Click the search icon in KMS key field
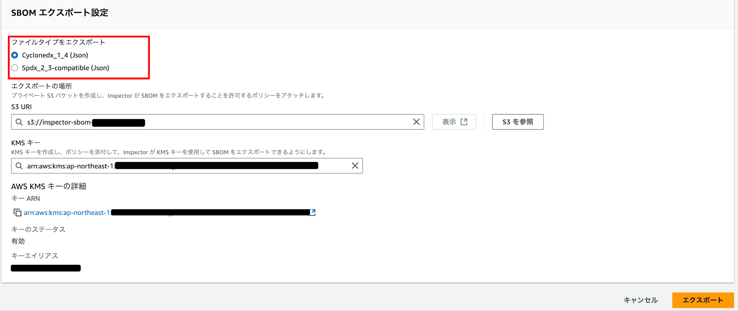The width and height of the screenshot is (738, 311). coord(19,166)
